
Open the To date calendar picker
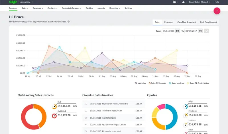(200, 31)
